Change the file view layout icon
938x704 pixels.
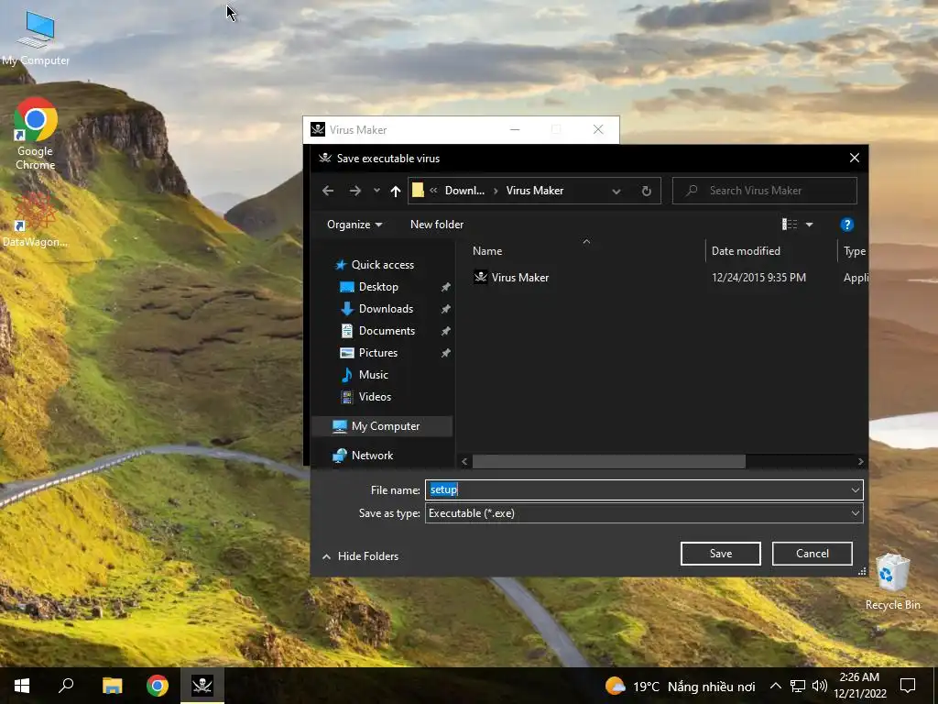click(x=789, y=225)
